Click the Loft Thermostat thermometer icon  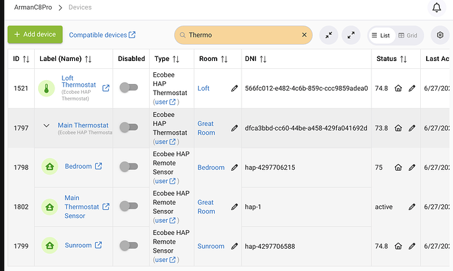47,89
